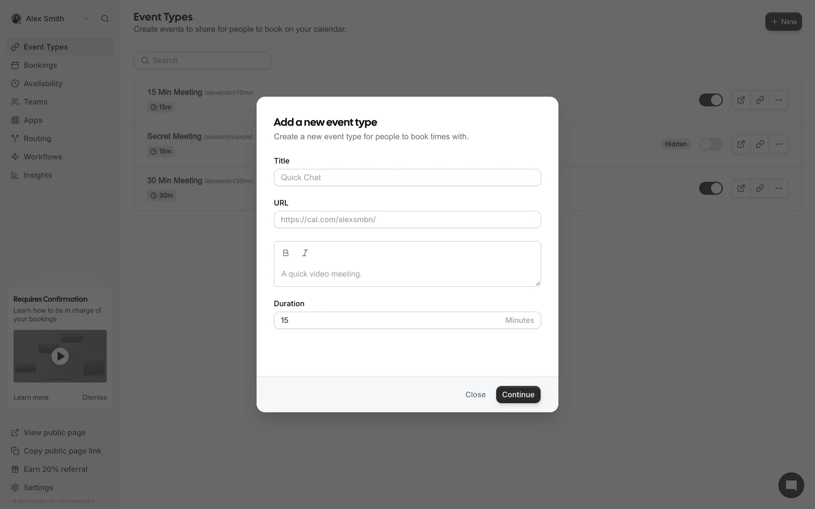Expand the Alex Smith account dropdown
Viewport: 815px width, 509px height.
(86, 19)
